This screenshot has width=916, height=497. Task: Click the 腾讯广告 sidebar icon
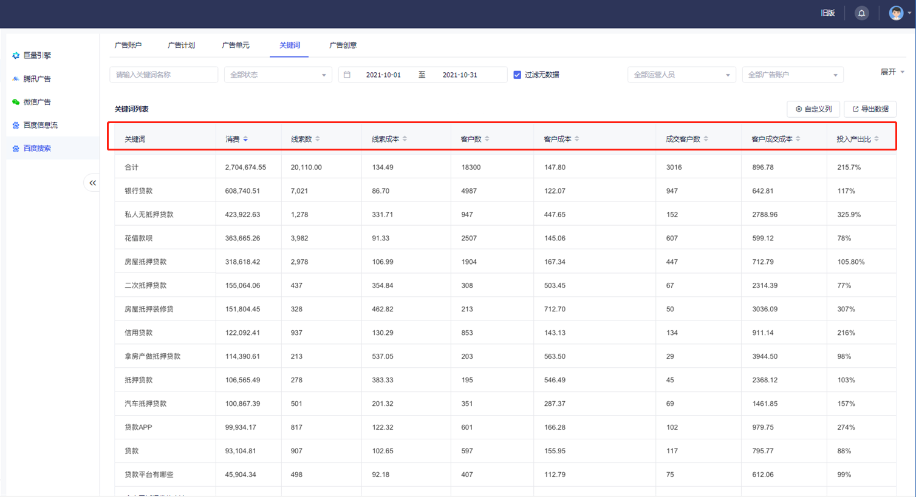16,79
